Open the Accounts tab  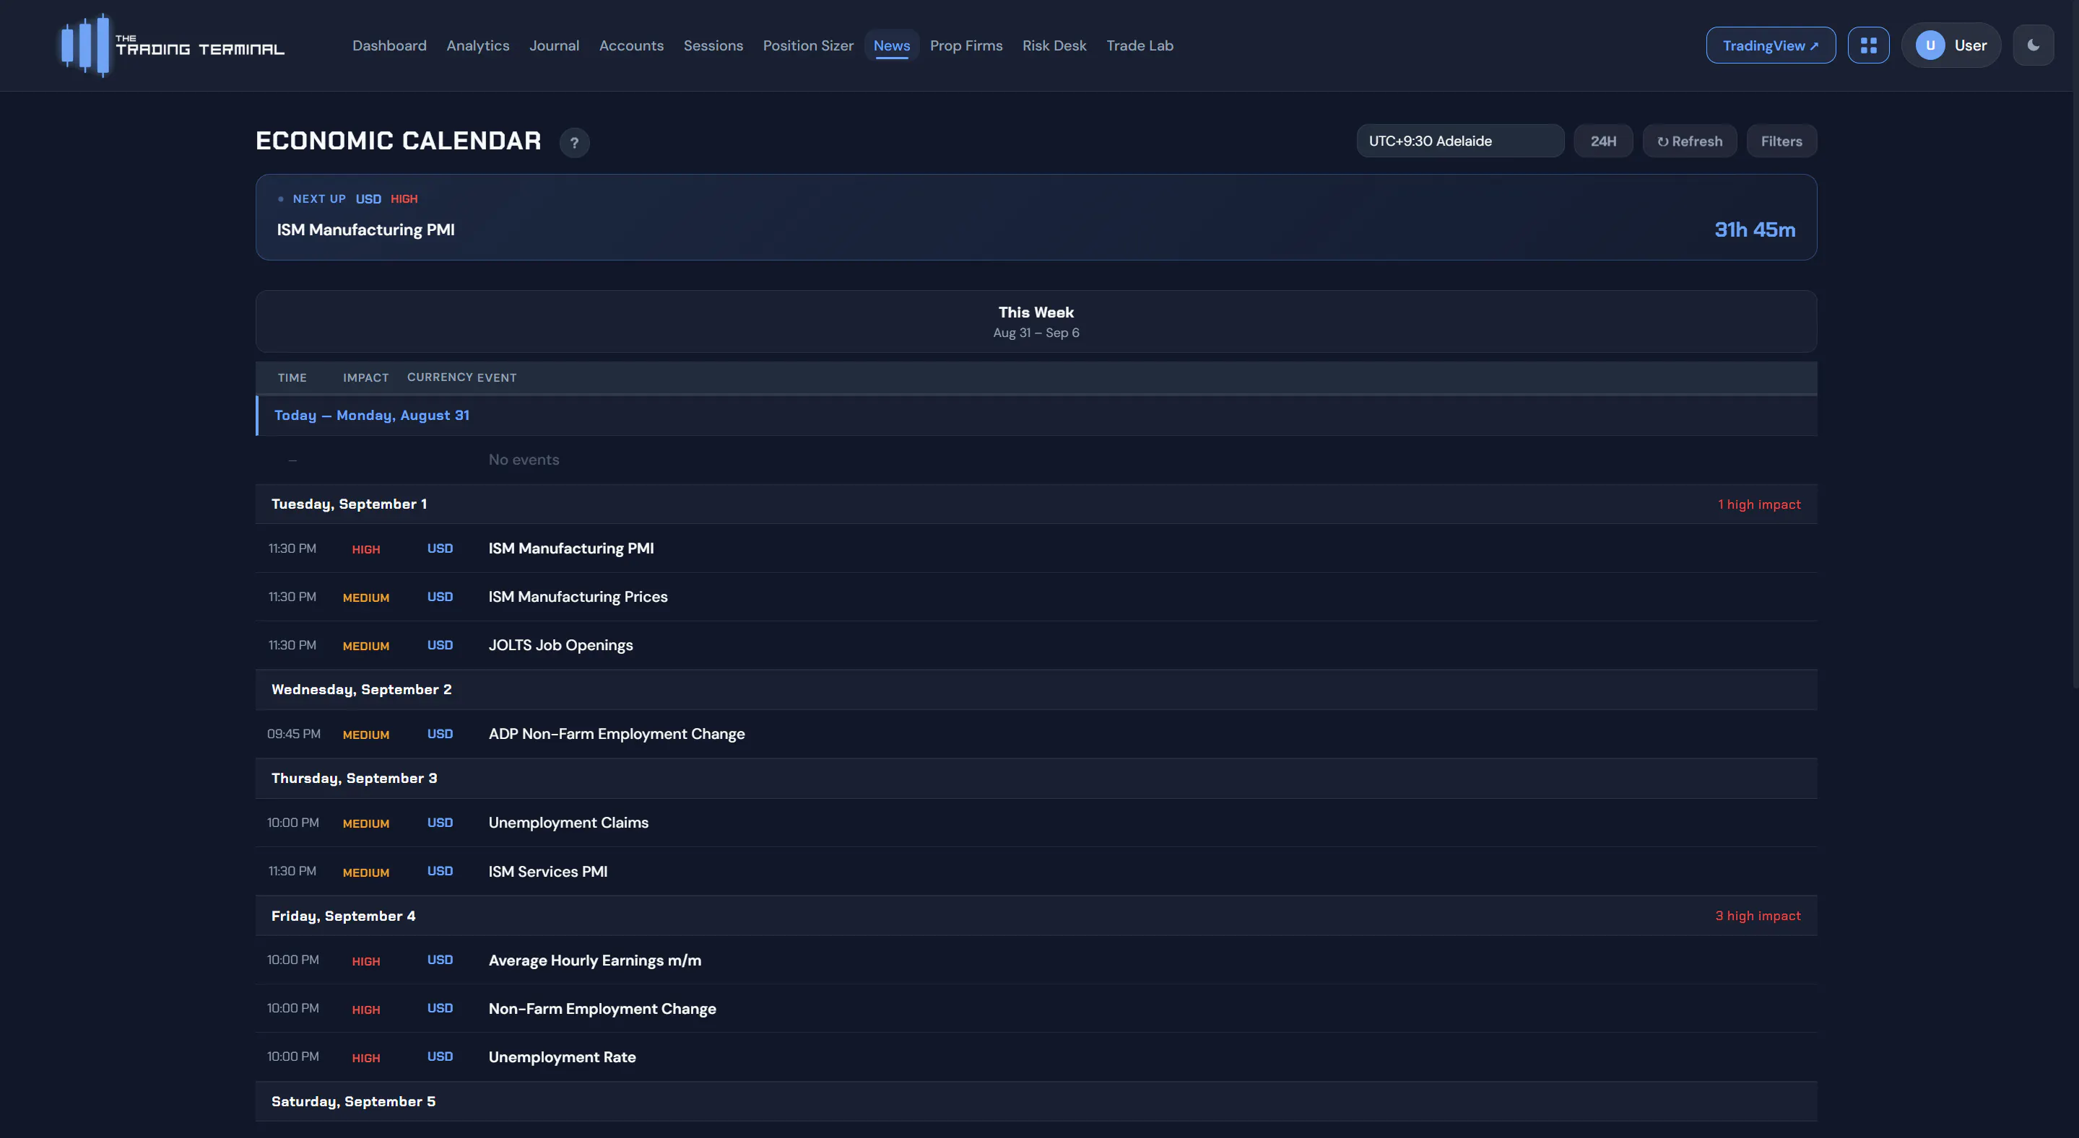(x=631, y=45)
